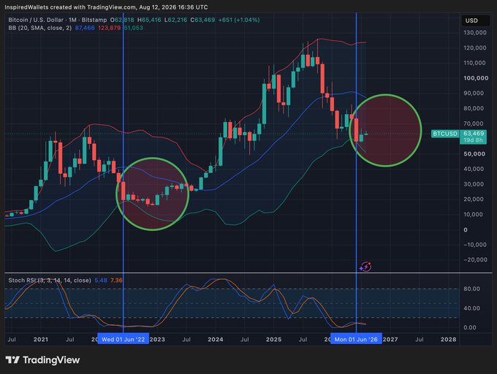Viewport: 497px width, 374px height.
Task: Click the 50,000 price axis label
Action: click(474, 154)
